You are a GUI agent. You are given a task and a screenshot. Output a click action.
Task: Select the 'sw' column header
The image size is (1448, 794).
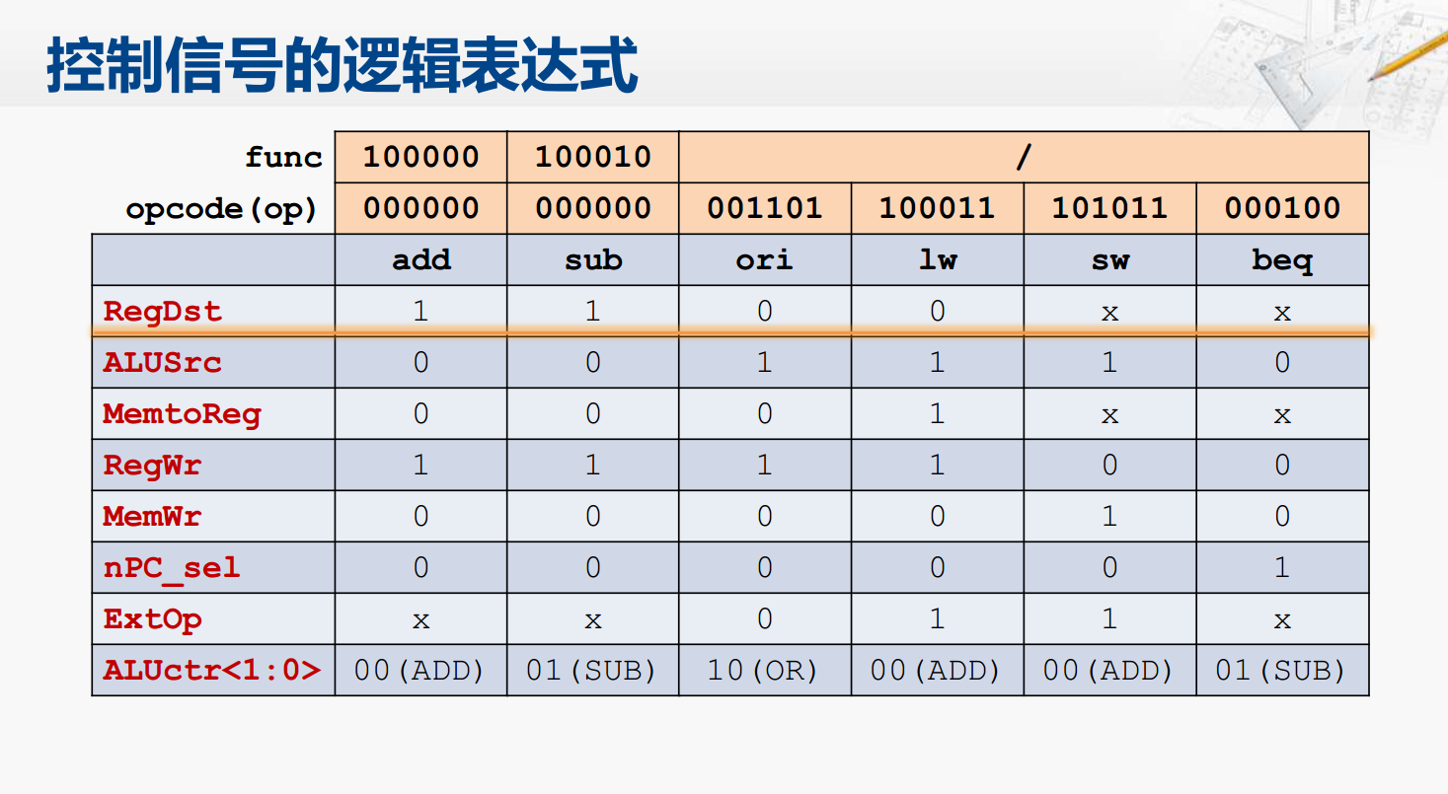[x=1109, y=261]
